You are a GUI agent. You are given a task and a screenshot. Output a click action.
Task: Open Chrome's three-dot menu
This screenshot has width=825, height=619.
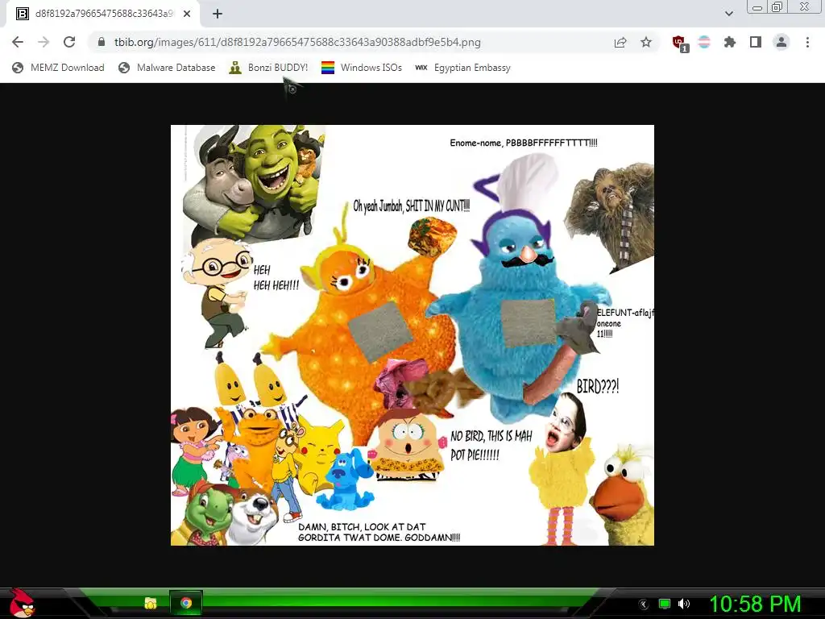[x=807, y=42]
